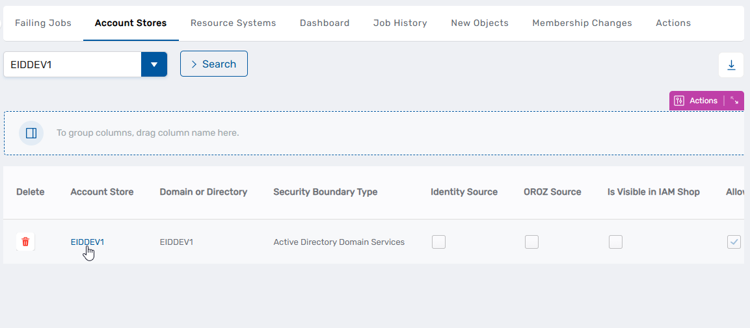Click the expand grid arrows icon
The width and height of the screenshot is (750, 328).
[734, 101]
